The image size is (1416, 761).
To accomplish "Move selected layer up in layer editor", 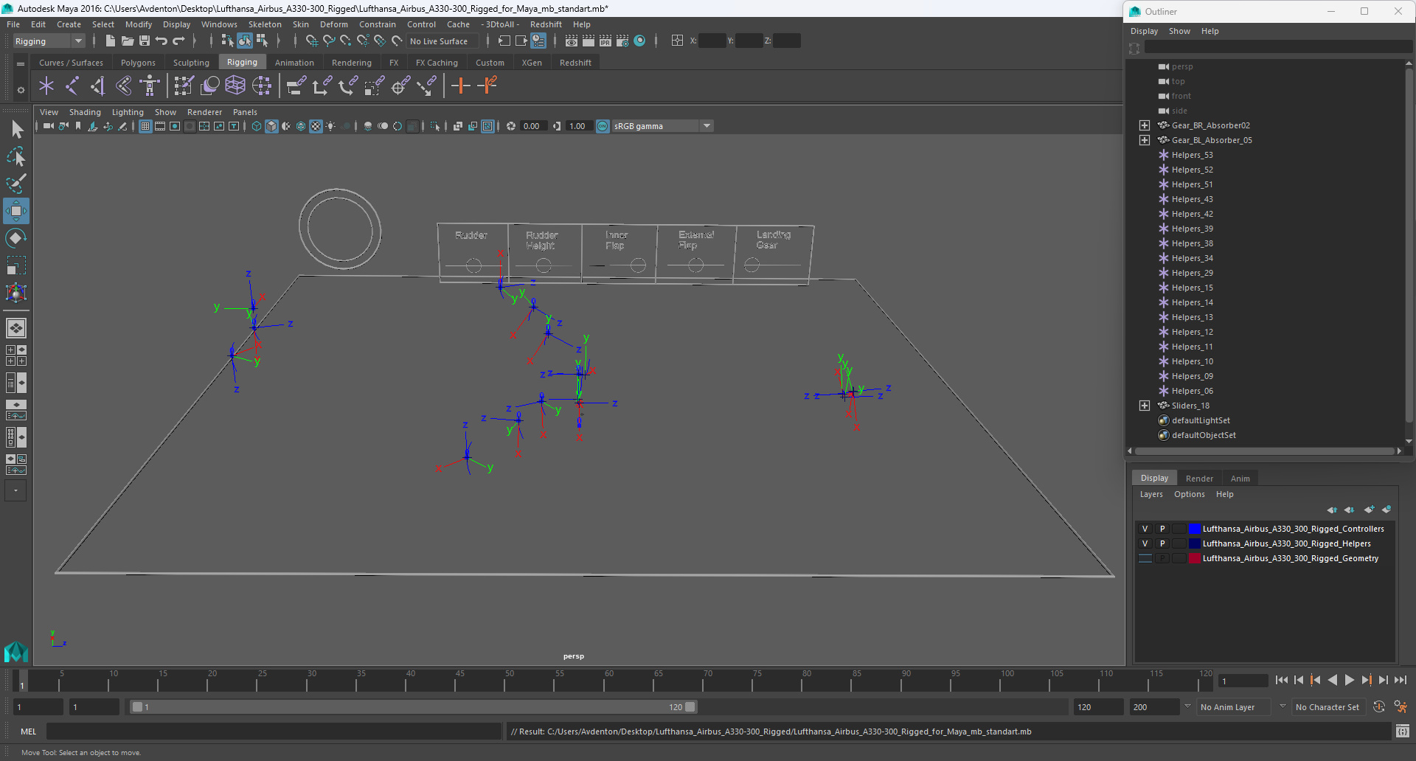I will 1332,510.
